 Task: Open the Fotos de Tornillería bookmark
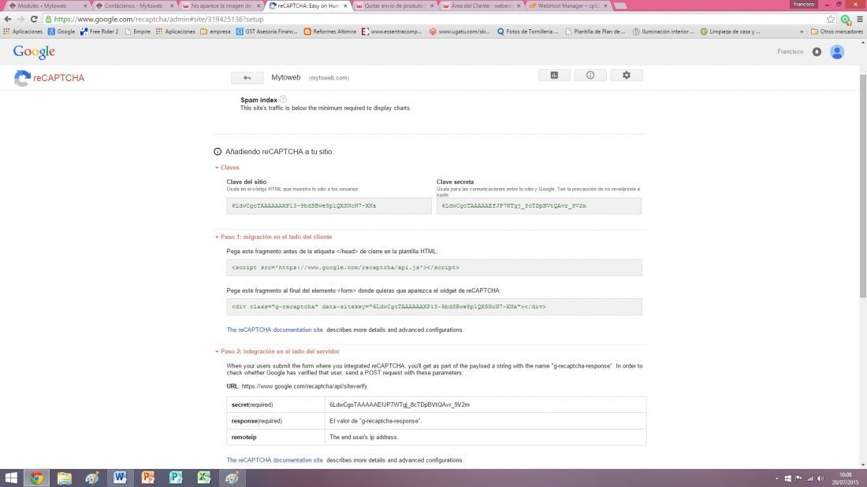pos(527,31)
